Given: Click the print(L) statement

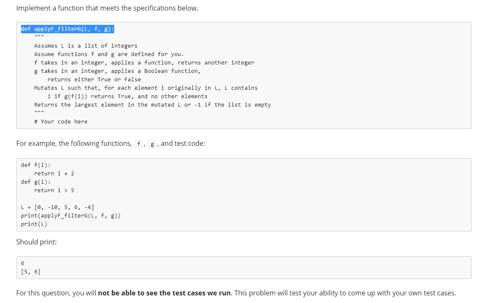Looking at the screenshot, I should pos(34,224).
